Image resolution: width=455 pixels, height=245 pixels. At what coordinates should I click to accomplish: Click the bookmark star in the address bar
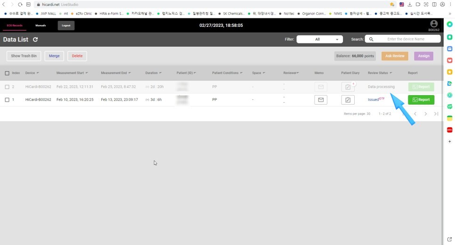point(392,4)
